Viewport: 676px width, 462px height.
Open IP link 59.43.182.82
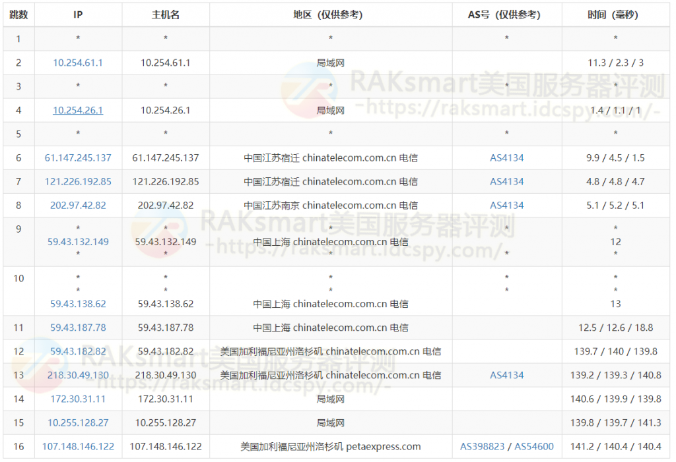coord(78,351)
